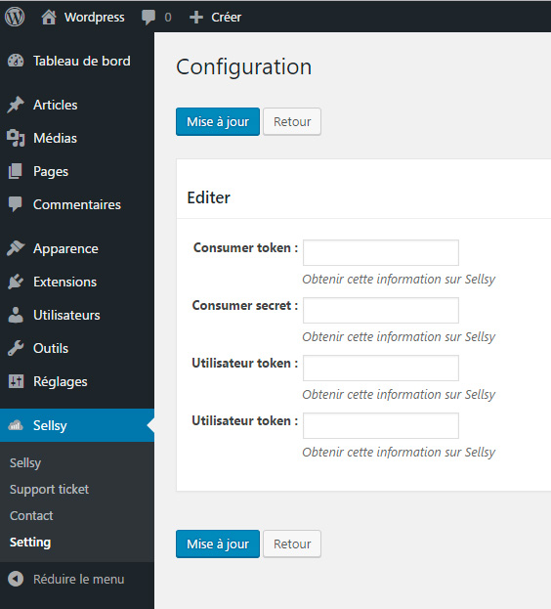Focus the Consumer secret input field
This screenshot has width=551, height=609.
(381, 310)
